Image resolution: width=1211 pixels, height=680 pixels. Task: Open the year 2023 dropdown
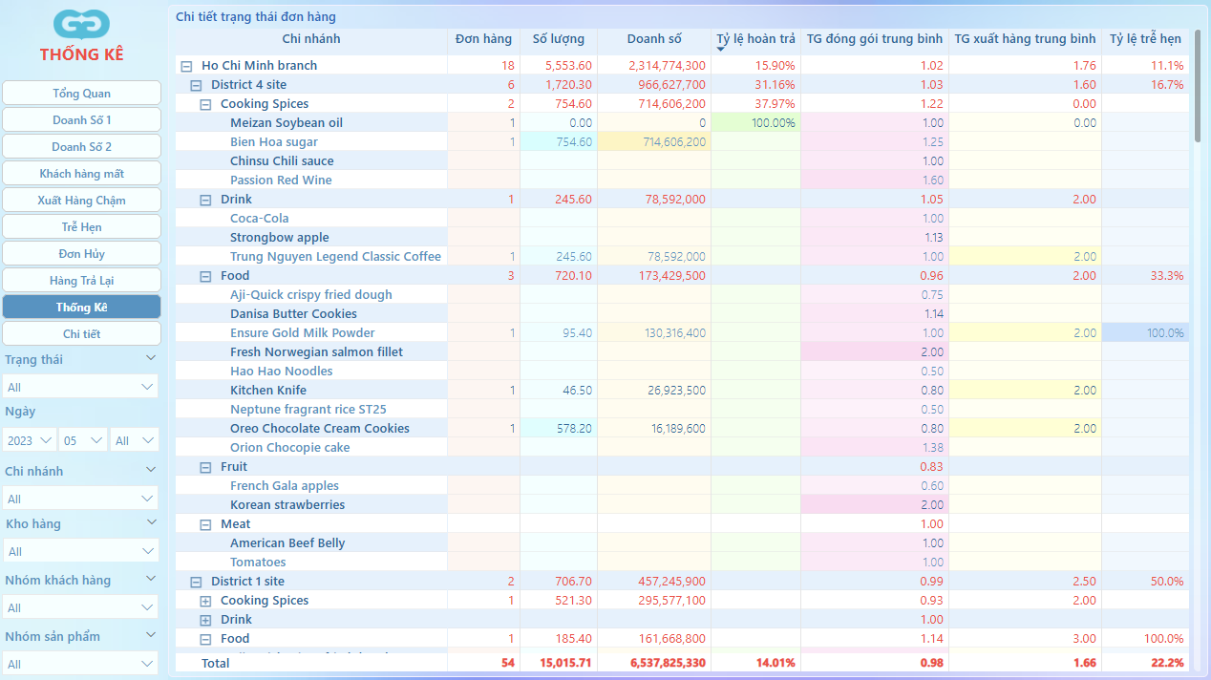click(29, 440)
